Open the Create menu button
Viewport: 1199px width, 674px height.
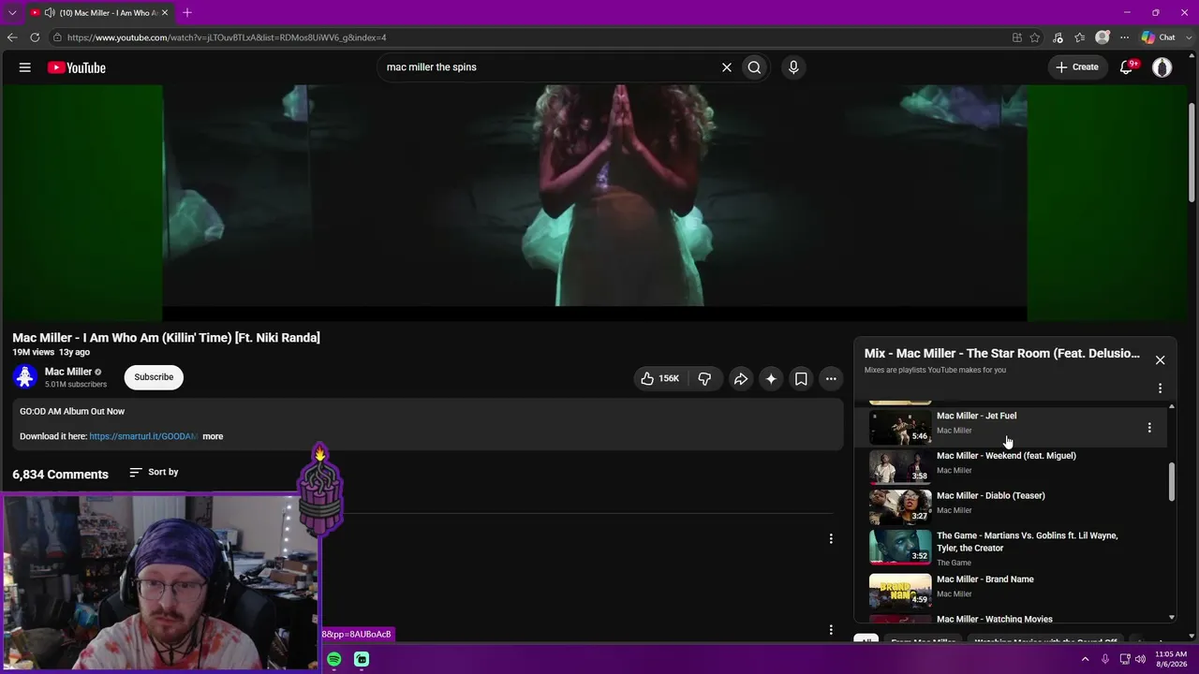pos(1077,67)
